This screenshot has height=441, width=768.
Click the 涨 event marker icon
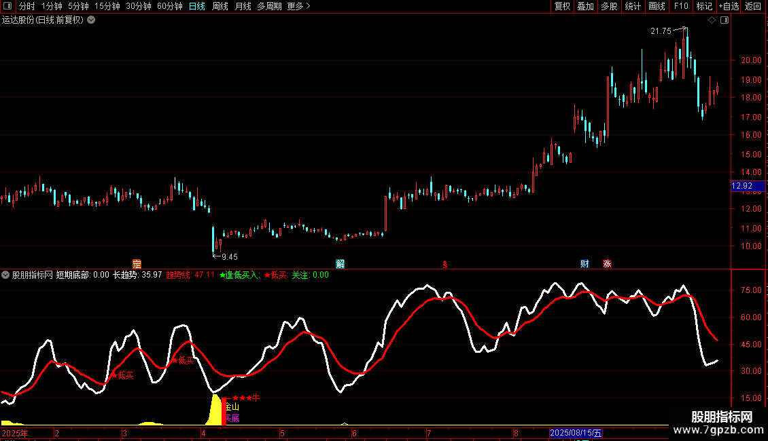click(608, 264)
